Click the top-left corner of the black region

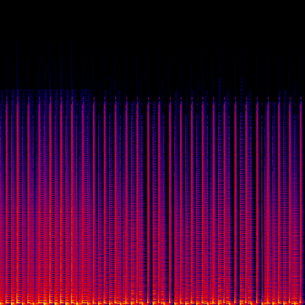1,1
